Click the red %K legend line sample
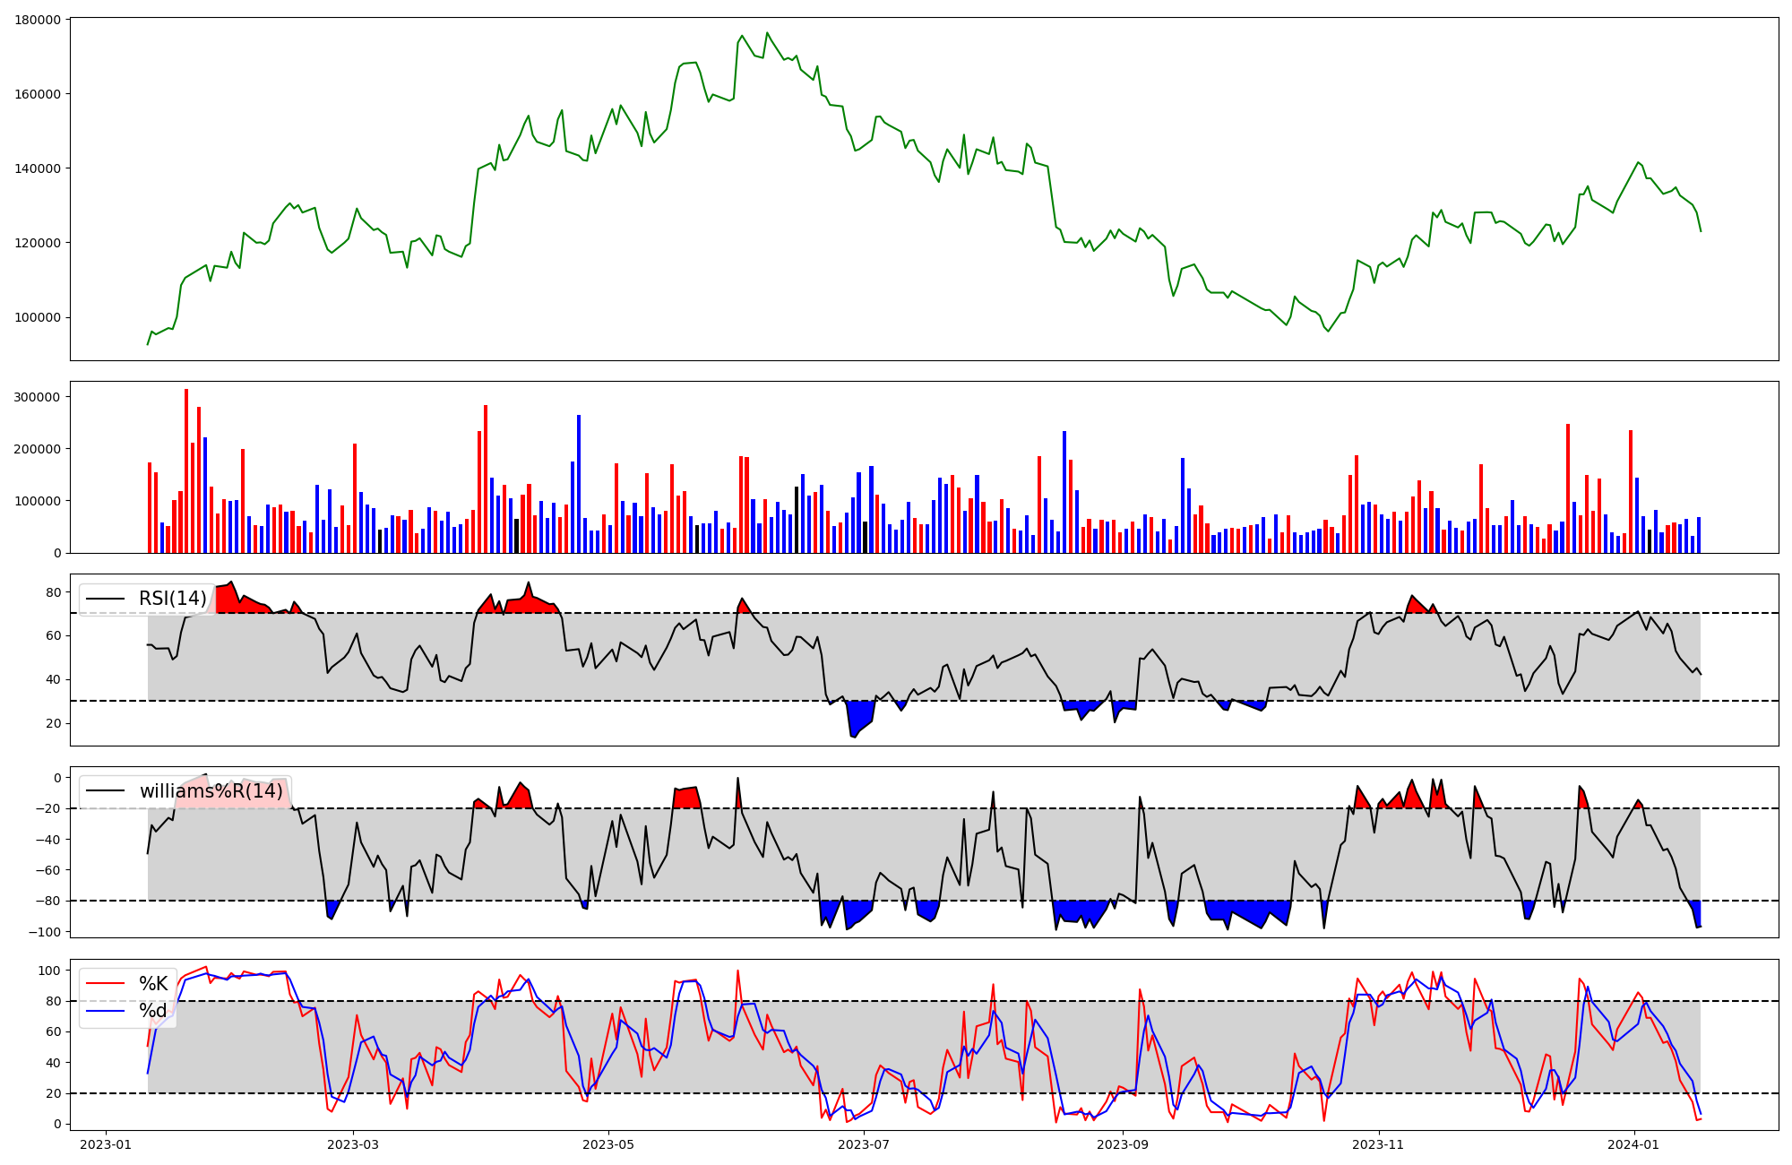The width and height of the screenshot is (1792, 1165). click(103, 984)
